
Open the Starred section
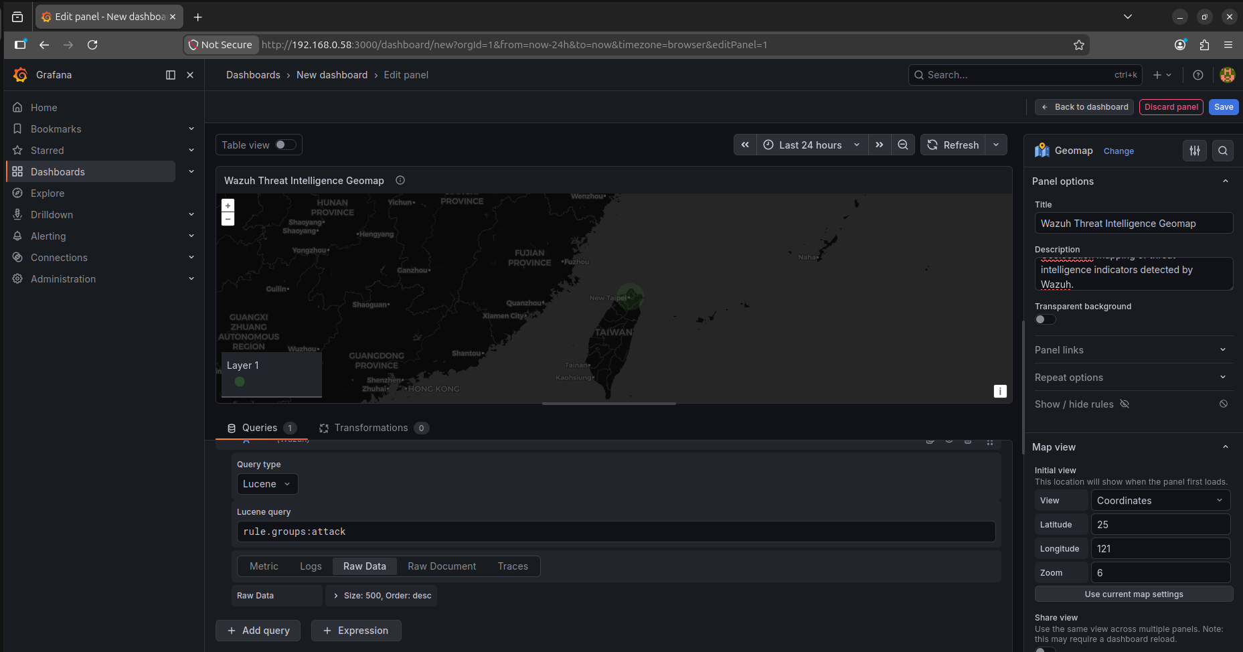click(x=48, y=151)
